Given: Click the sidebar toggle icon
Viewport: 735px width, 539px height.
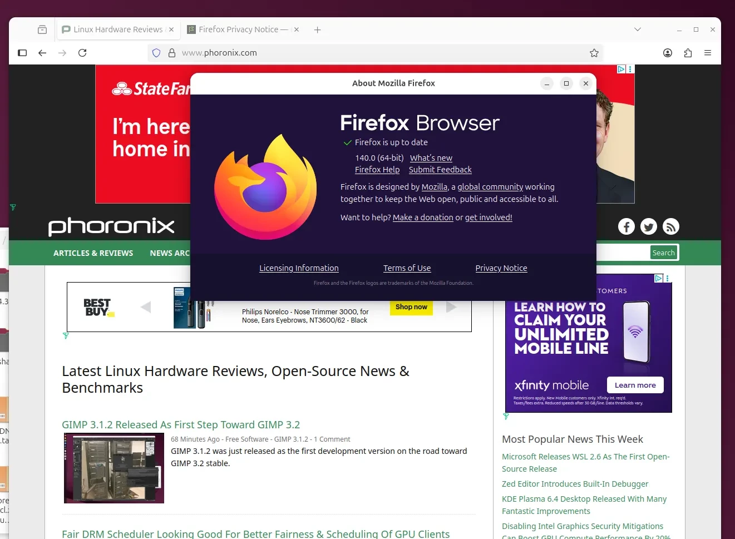Looking at the screenshot, I should click(x=22, y=53).
